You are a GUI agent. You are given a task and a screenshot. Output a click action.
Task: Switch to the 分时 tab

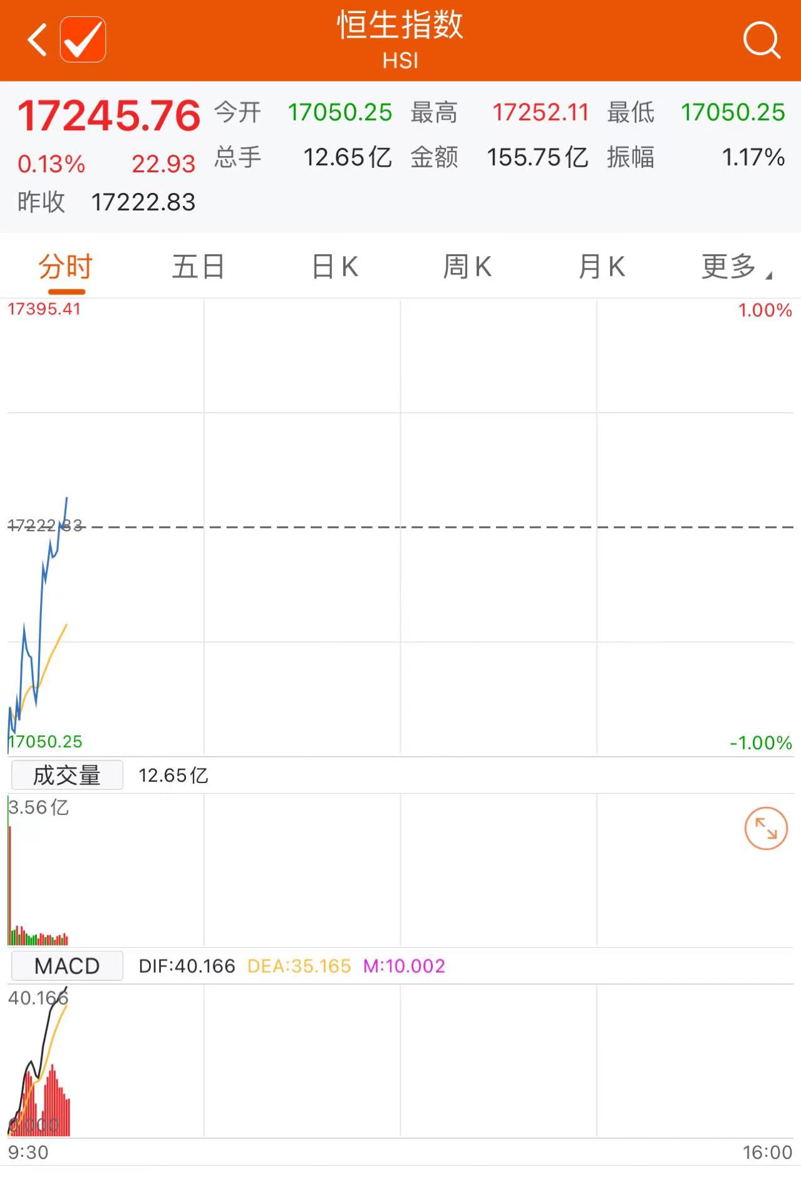(66, 267)
